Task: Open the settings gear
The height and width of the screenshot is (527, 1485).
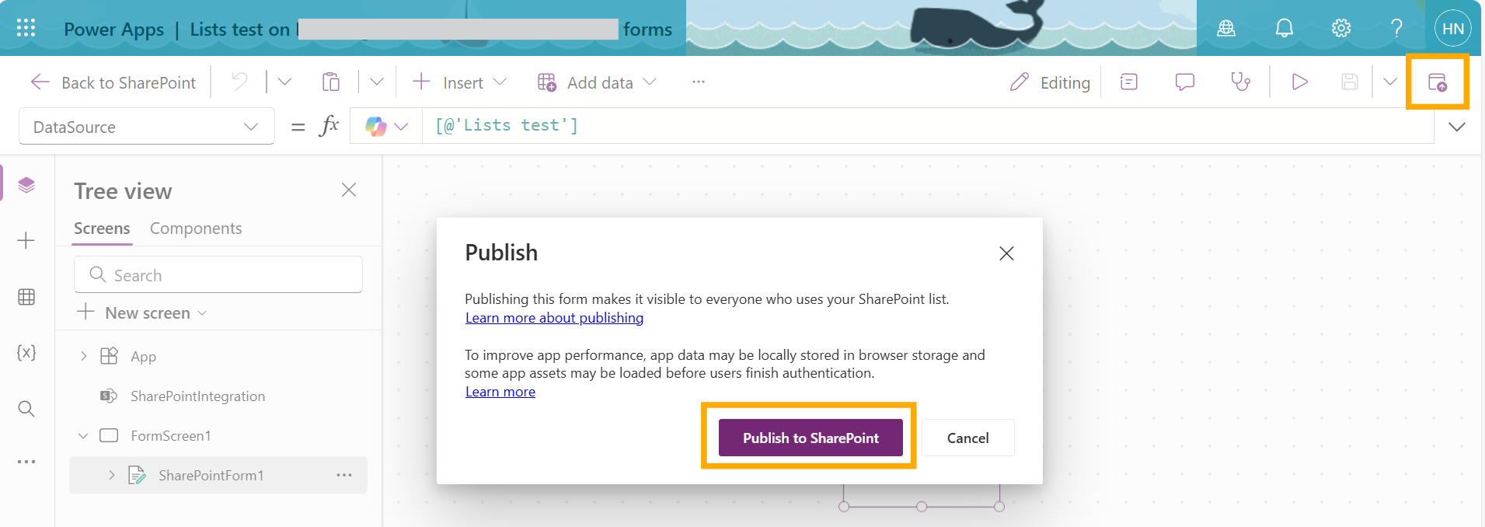Action: [x=1341, y=29]
